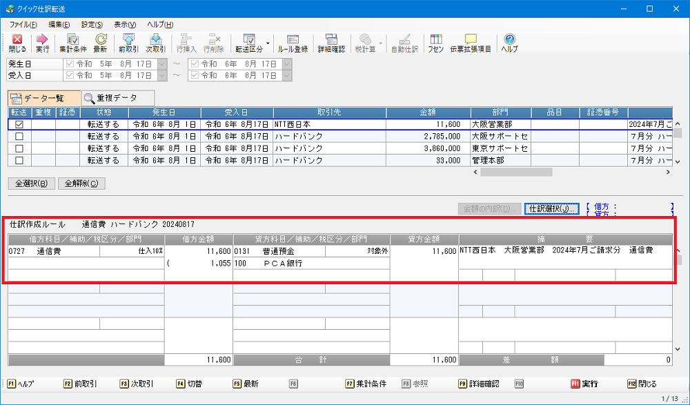The image size is (690, 405).
Task: Click the 貸方科目 cell 普通預金
Action: [279, 251]
